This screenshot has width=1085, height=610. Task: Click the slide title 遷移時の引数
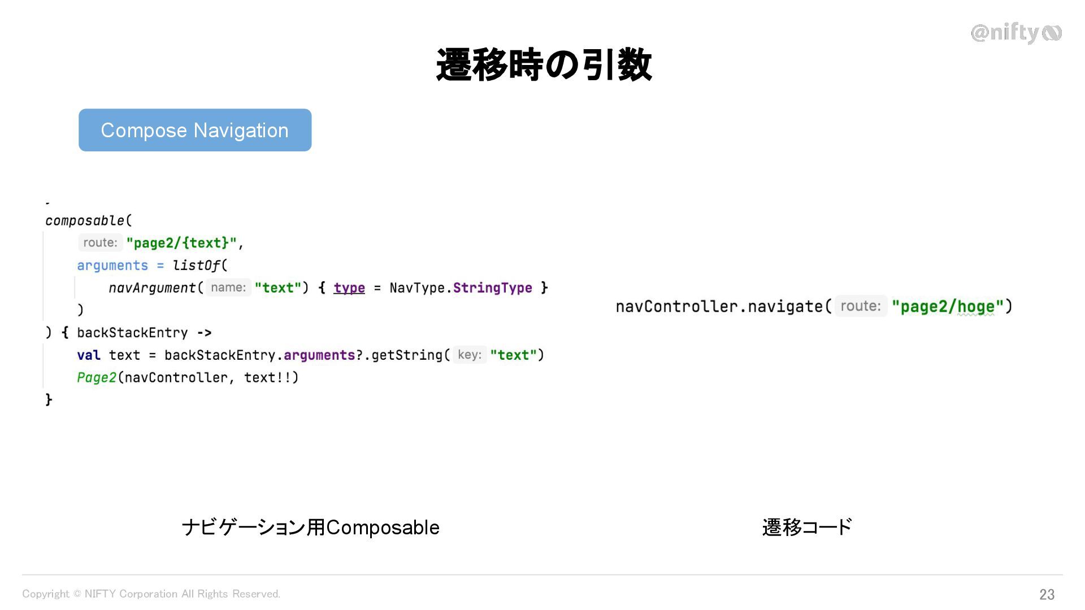pos(544,64)
